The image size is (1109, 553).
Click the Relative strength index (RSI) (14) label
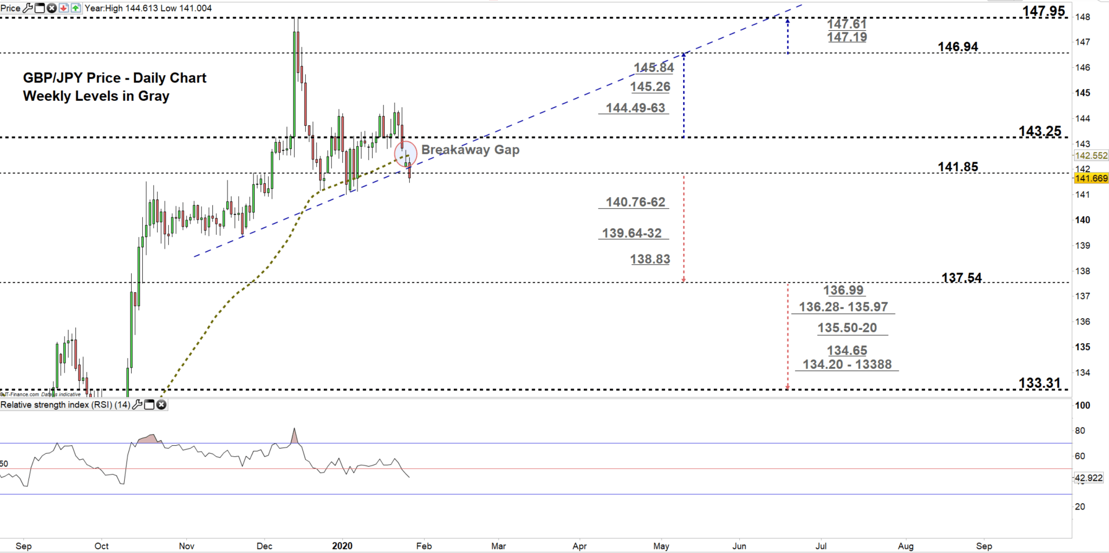(66, 405)
